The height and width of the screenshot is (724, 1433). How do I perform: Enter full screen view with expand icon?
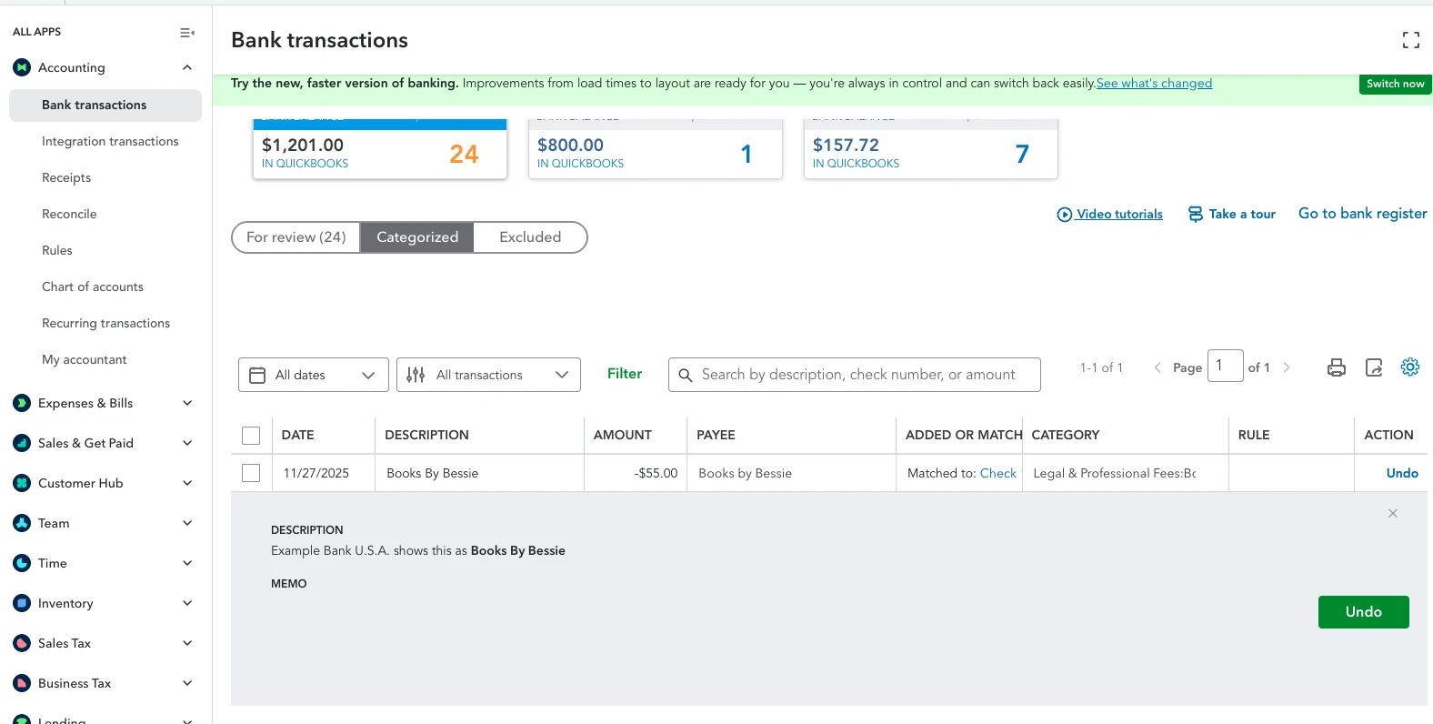point(1411,40)
